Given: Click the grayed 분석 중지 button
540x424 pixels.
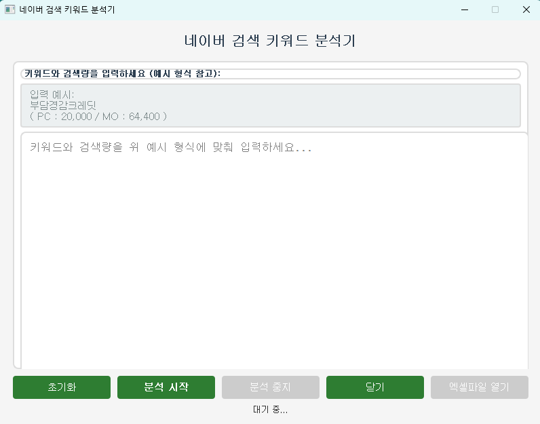Looking at the screenshot, I should coord(271,387).
